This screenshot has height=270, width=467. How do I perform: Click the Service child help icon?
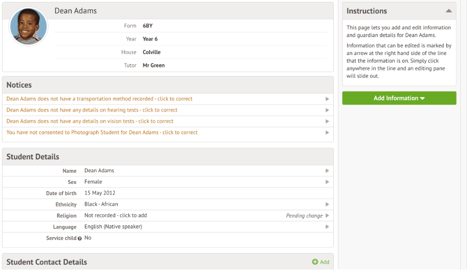coord(80,239)
